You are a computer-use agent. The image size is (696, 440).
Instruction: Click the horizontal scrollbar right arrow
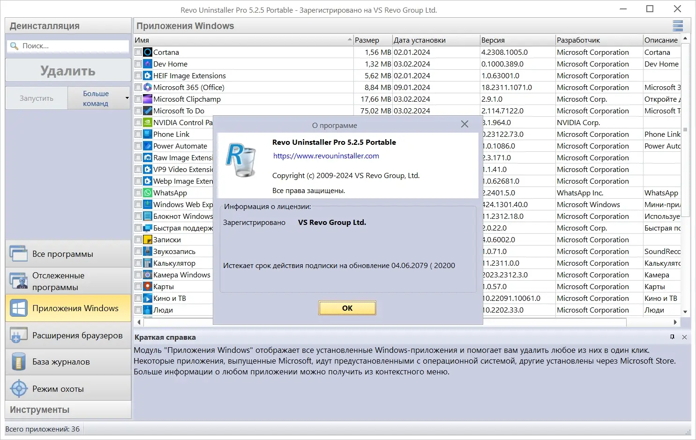pyautogui.click(x=675, y=322)
